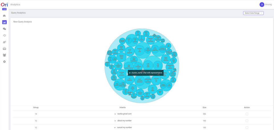This screenshot has width=274, height=130.
Task: Open the bot inbox icon in sidebar
Action: pyautogui.click(x=4, y=48)
